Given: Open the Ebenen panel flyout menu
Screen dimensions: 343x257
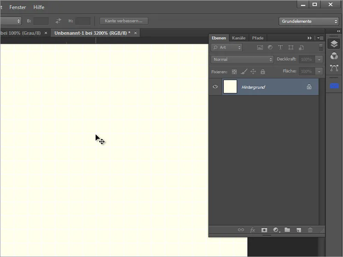Looking at the screenshot, I should pyautogui.click(x=320, y=38).
